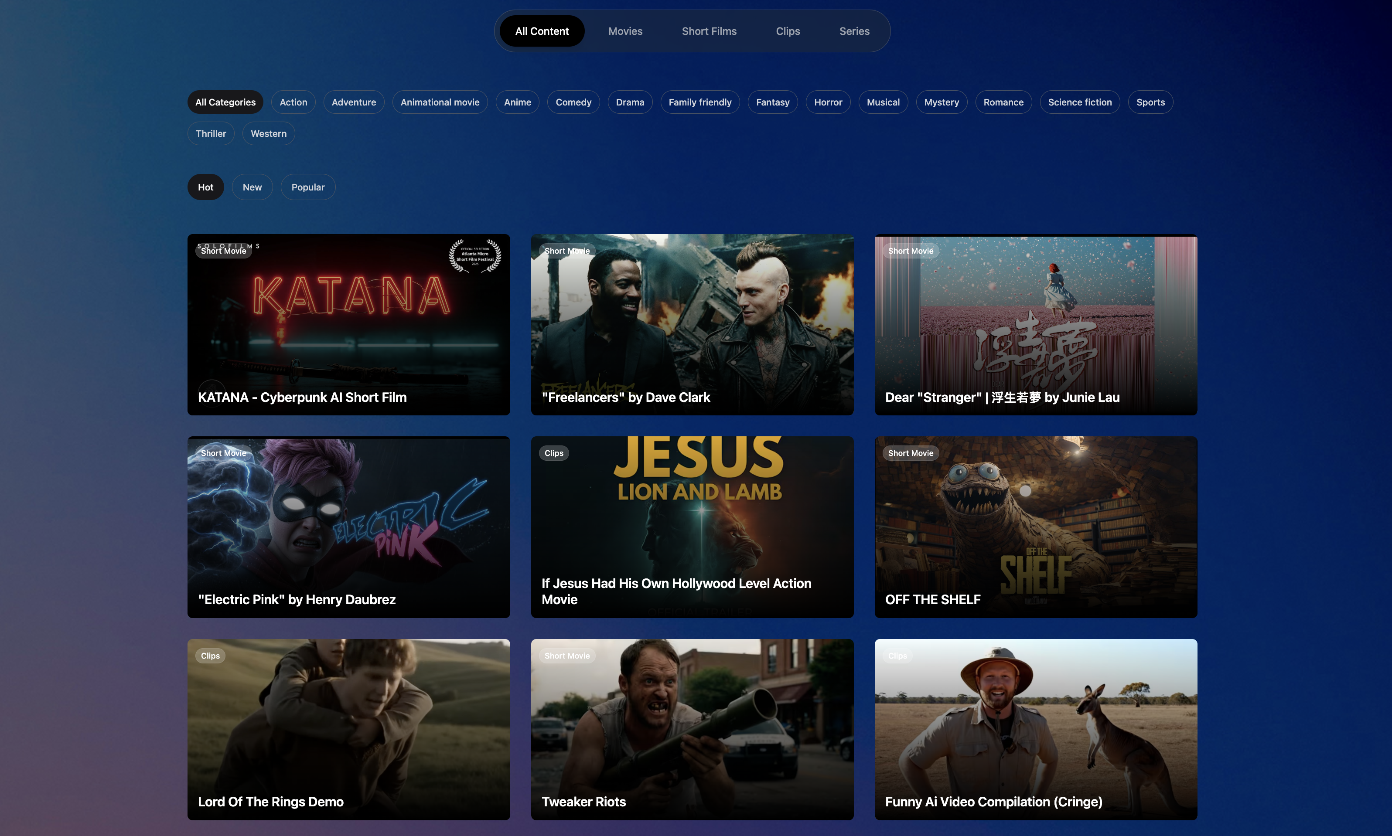Filter by Anime category
Screen dimensions: 1392x836
[x=517, y=102]
